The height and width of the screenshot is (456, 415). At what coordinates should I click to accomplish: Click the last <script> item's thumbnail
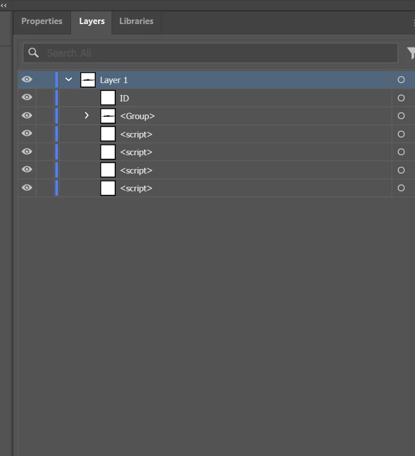click(108, 188)
